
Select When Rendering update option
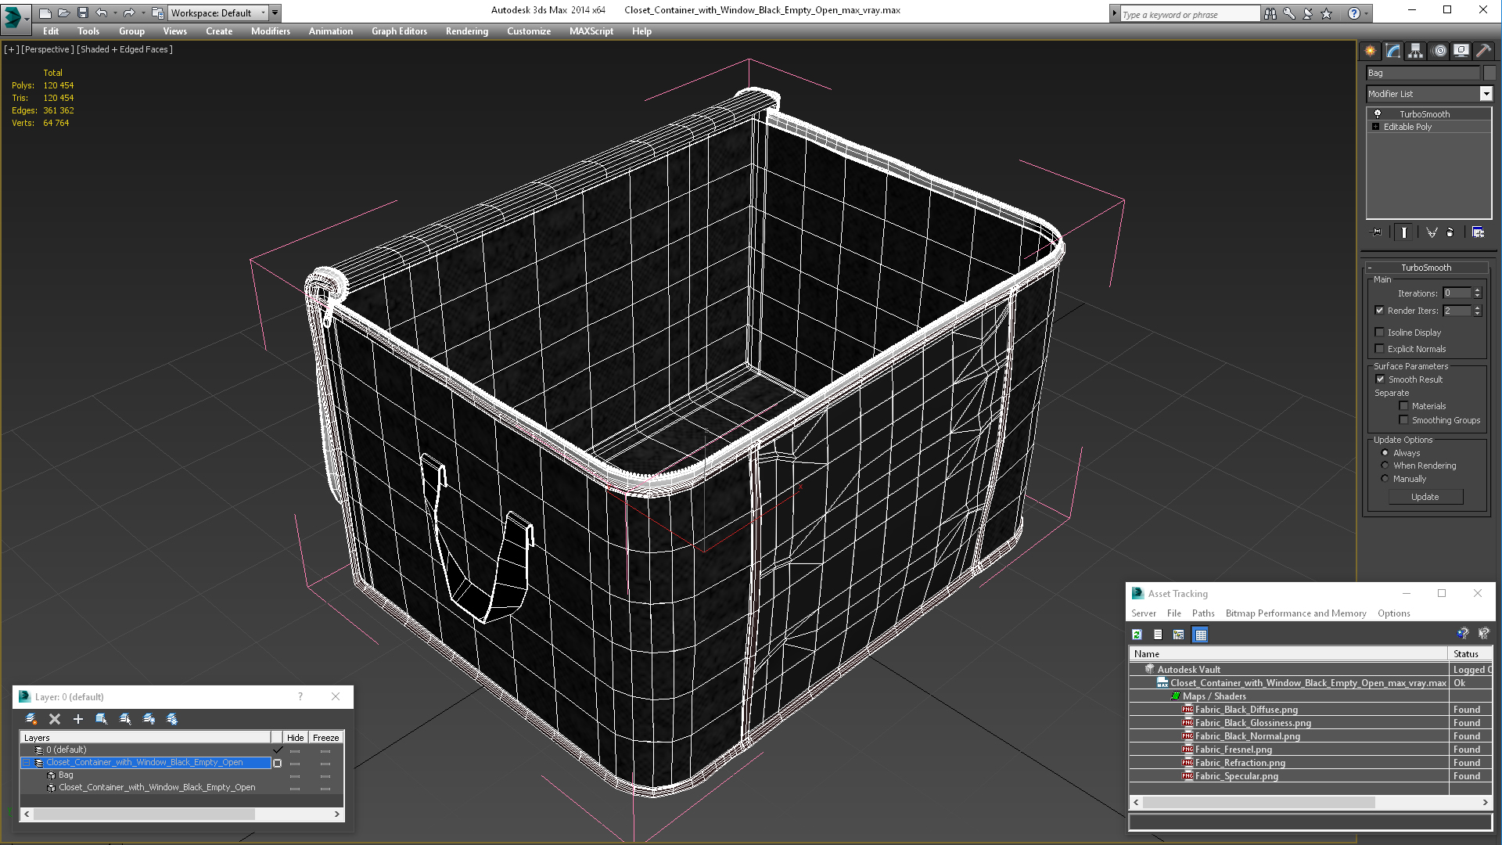[x=1385, y=466]
